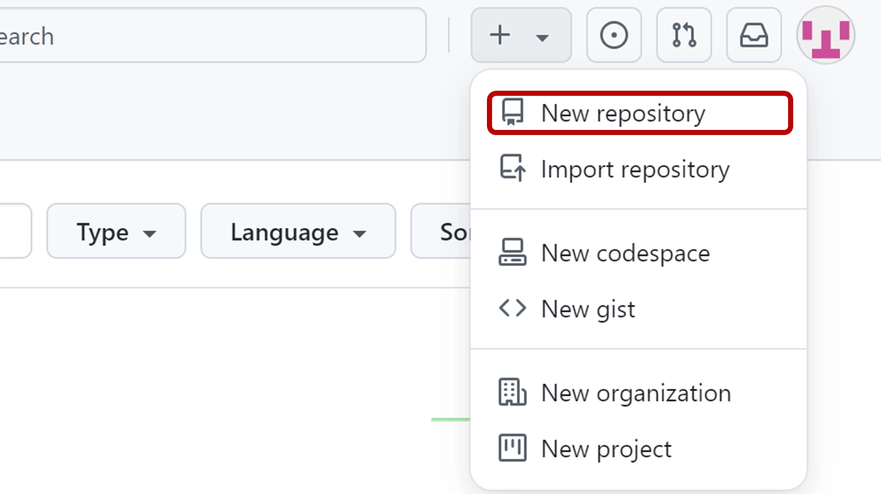
Task: Toggle the create-new dropdown arrow
Action: [x=542, y=38]
